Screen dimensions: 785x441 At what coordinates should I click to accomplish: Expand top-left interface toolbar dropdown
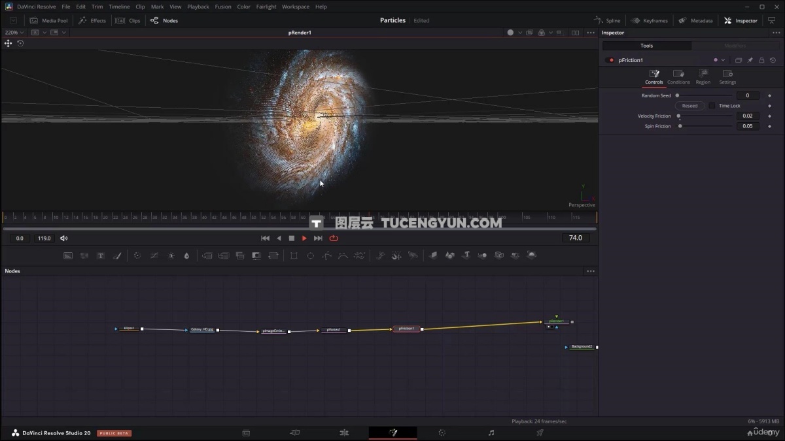13,20
